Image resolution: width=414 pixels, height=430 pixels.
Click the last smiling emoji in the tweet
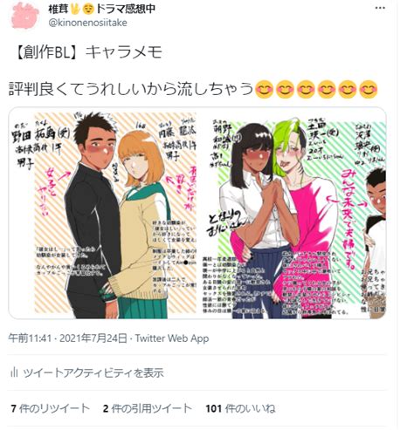(369, 89)
